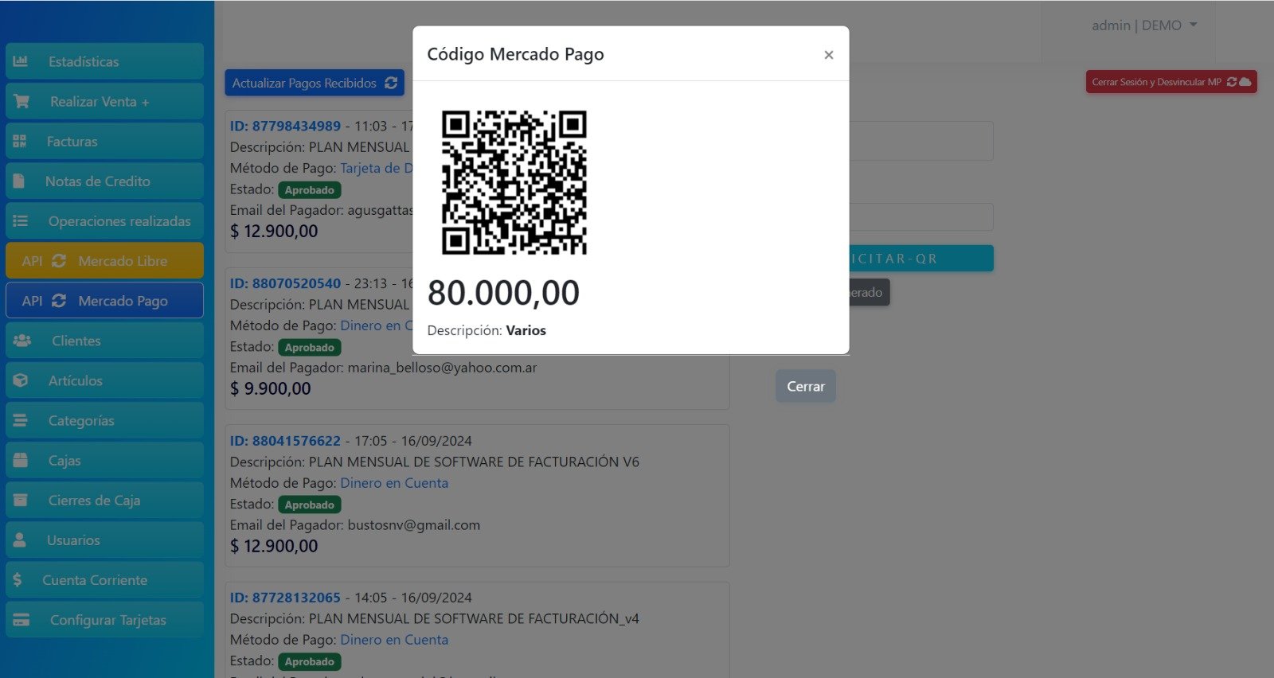Image resolution: width=1274 pixels, height=678 pixels.
Task: Click the credit card icon for Configurar Tarjetas
Action: coord(21,620)
